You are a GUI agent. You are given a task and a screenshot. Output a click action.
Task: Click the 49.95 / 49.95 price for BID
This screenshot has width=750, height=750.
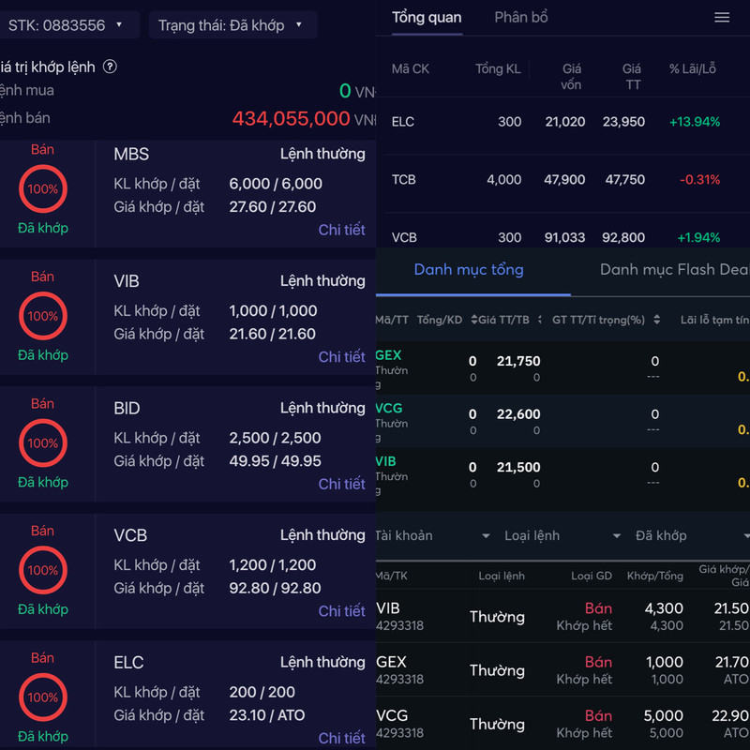pos(275,461)
